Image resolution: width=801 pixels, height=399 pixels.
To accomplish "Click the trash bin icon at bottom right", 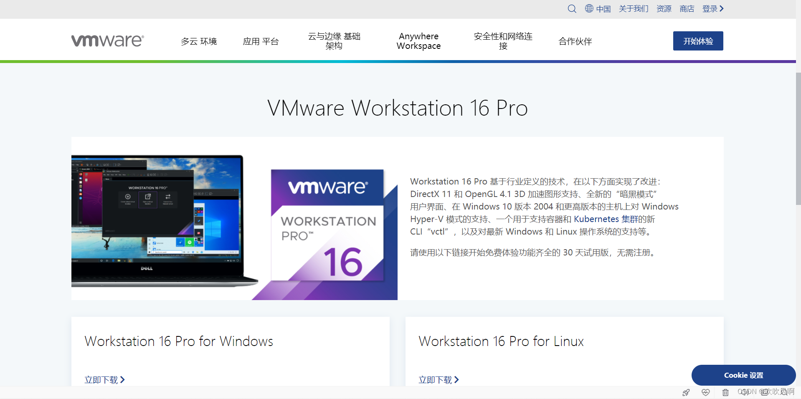I will coord(725,393).
